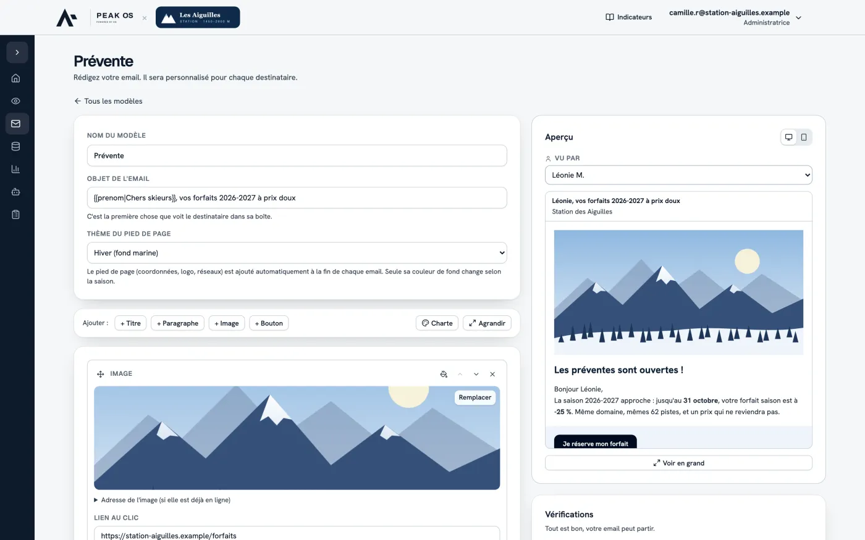Open the database icon in sidebar
Image resolution: width=865 pixels, height=540 pixels.
click(16, 147)
